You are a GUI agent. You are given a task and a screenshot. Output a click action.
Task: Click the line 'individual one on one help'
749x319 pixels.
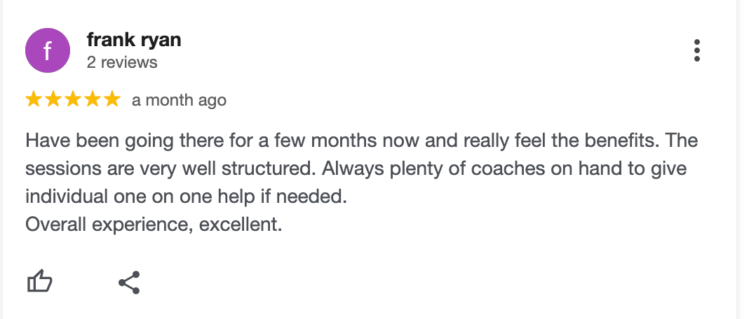[x=187, y=197]
